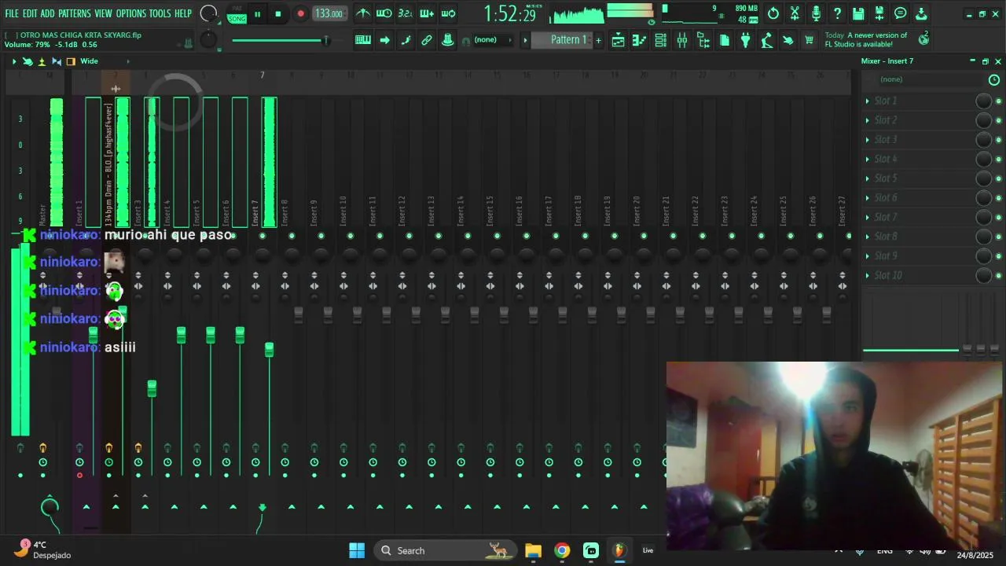Toggle Slot 10 enable LED

coord(998,276)
